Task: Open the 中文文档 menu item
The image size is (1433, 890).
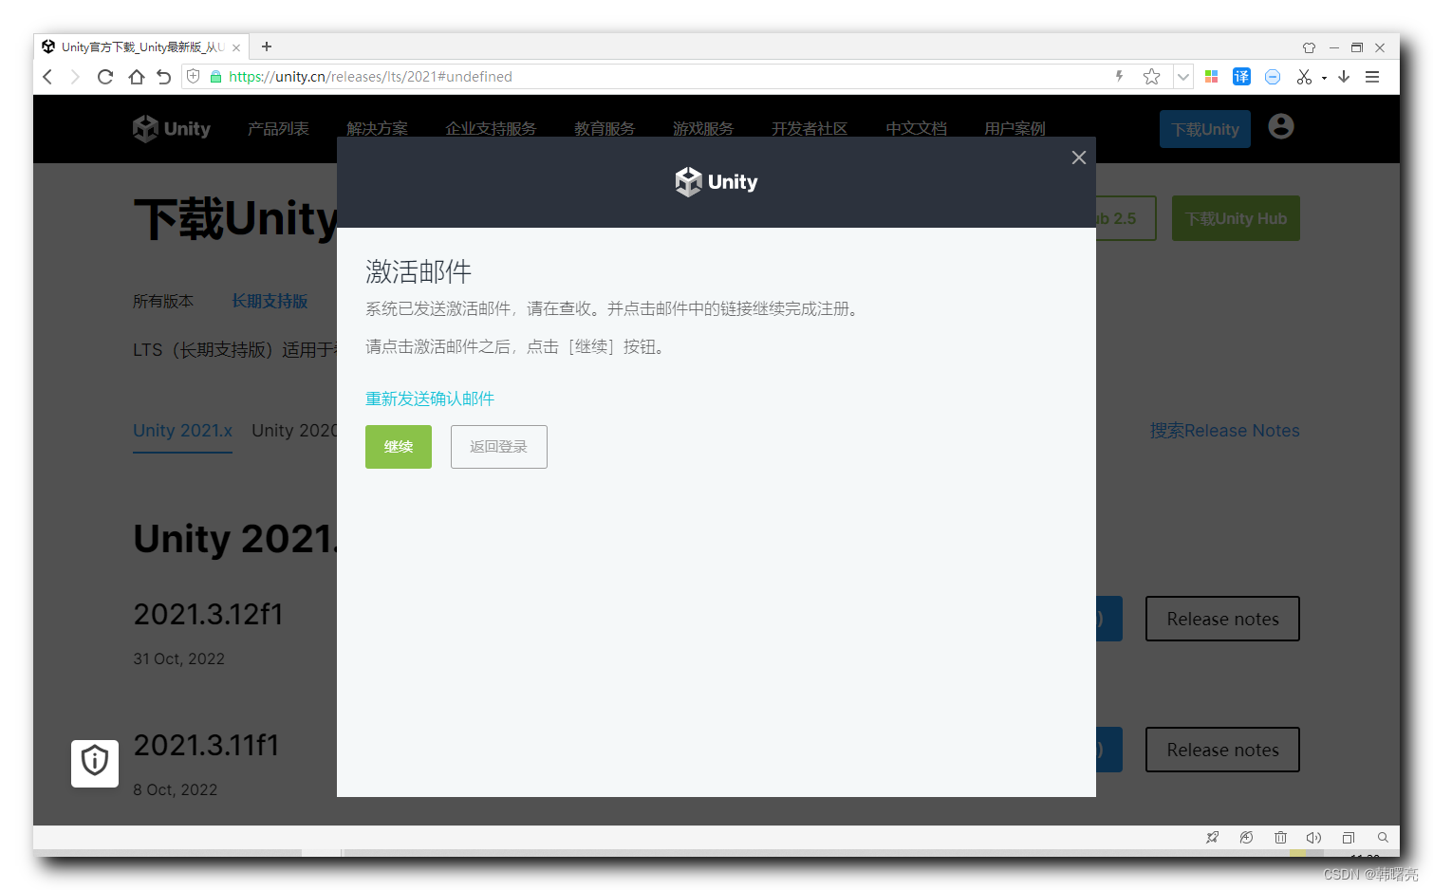Action: (x=915, y=128)
